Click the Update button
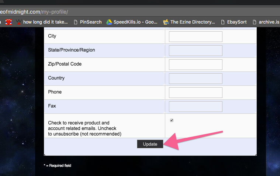The image size is (280, 176). point(150,144)
